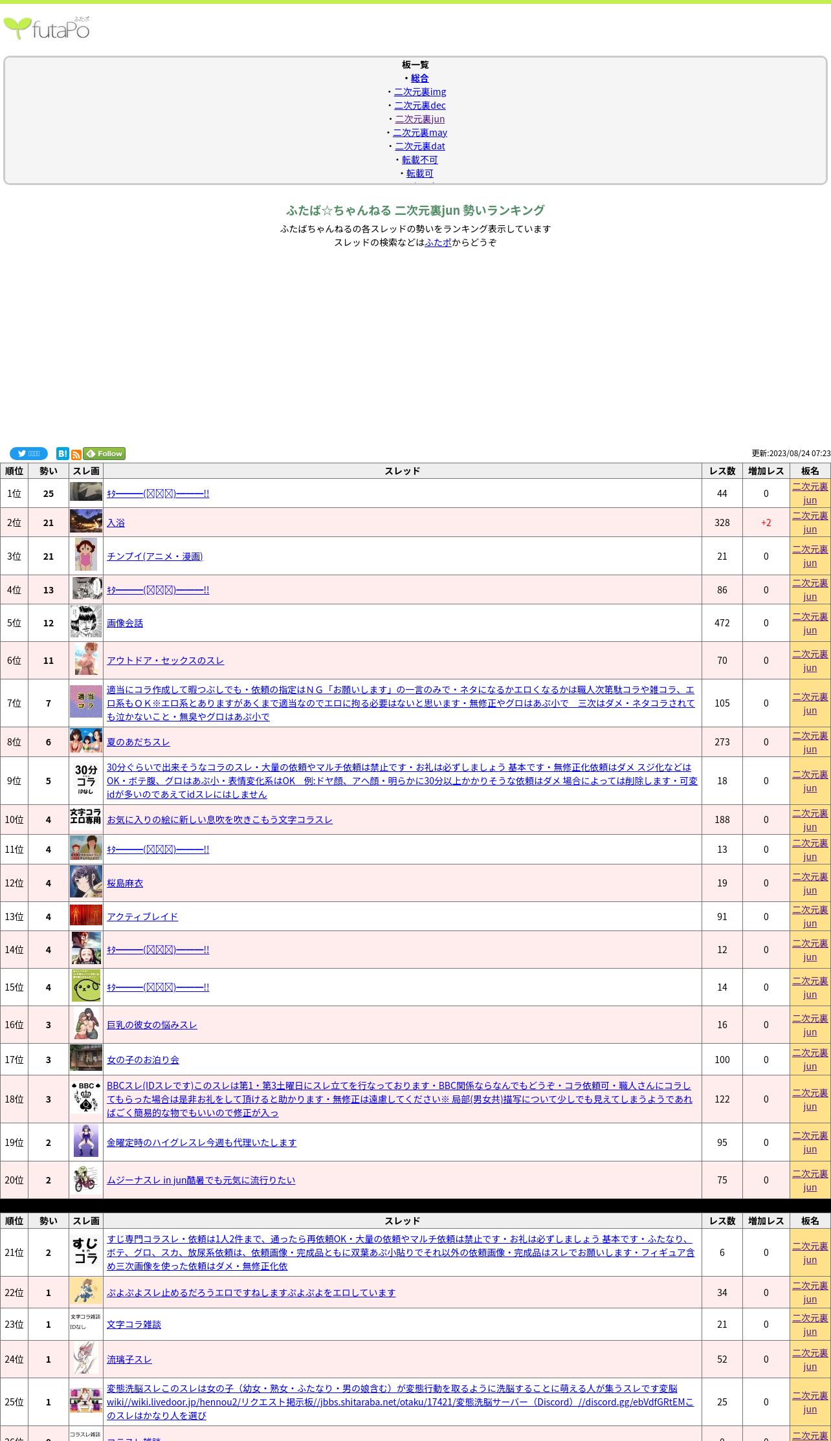Viewport: 831px width, 1441px height.
Task: Open the 二次元裏dat board link
Action: (420, 146)
